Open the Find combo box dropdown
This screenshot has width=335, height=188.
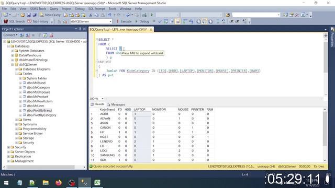pos(278,15)
